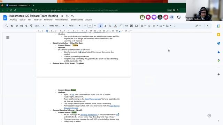223x125 pixels.
Task: Follow the 'Major Theme contact' link
Action: point(93,99)
